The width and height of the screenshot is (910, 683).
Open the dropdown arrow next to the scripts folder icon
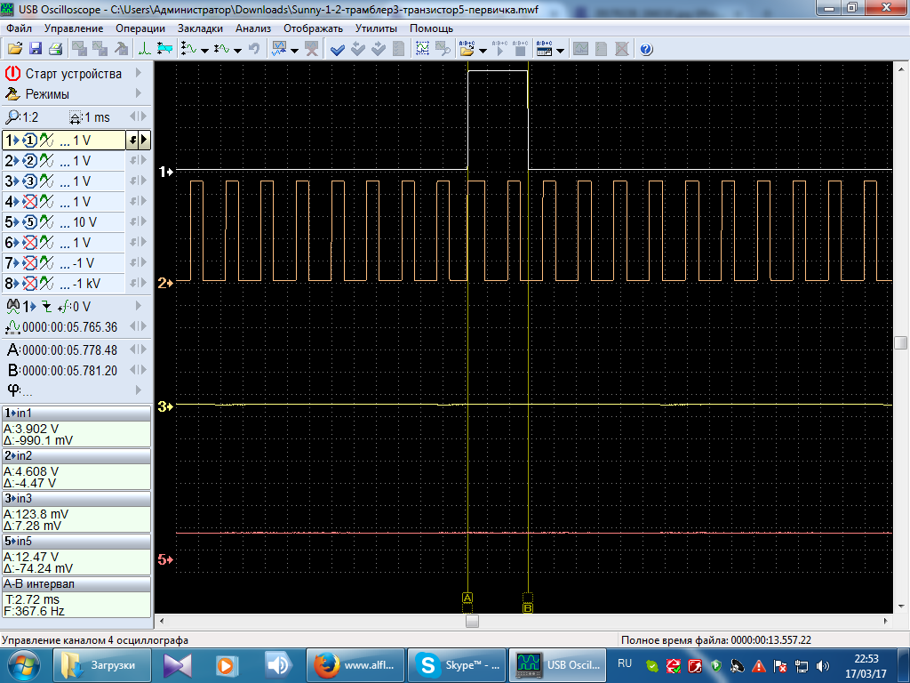click(x=483, y=50)
